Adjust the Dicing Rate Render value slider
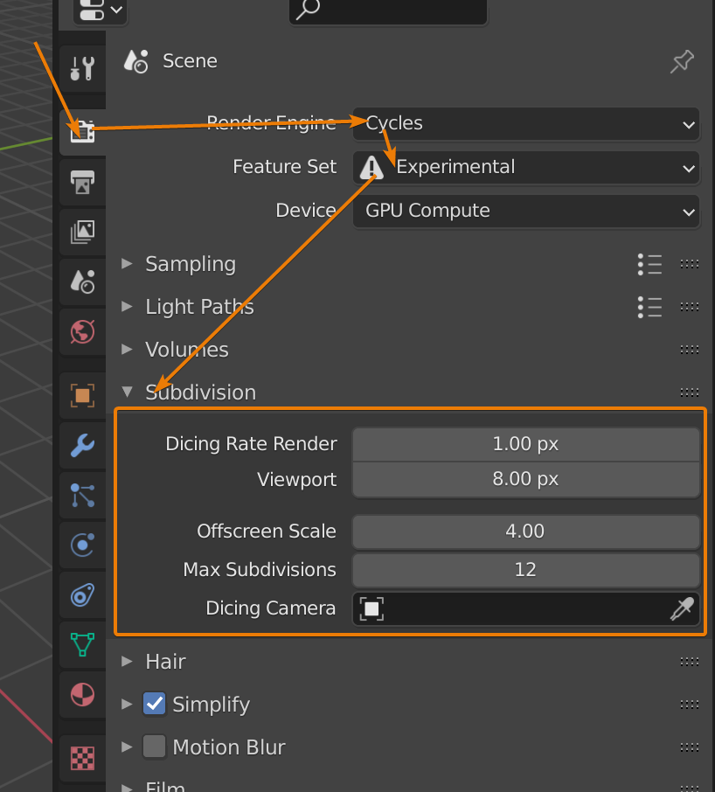Image resolution: width=715 pixels, height=792 pixels. click(526, 443)
